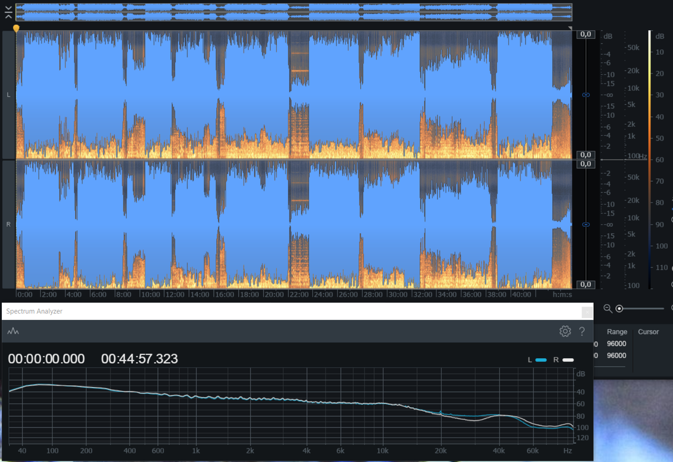
Task: Close the Spectrum Analyzer window
Action: (x=587, y=312)
